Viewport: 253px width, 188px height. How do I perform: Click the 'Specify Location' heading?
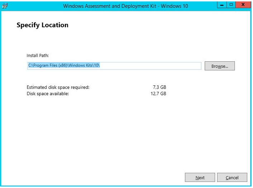42,25
